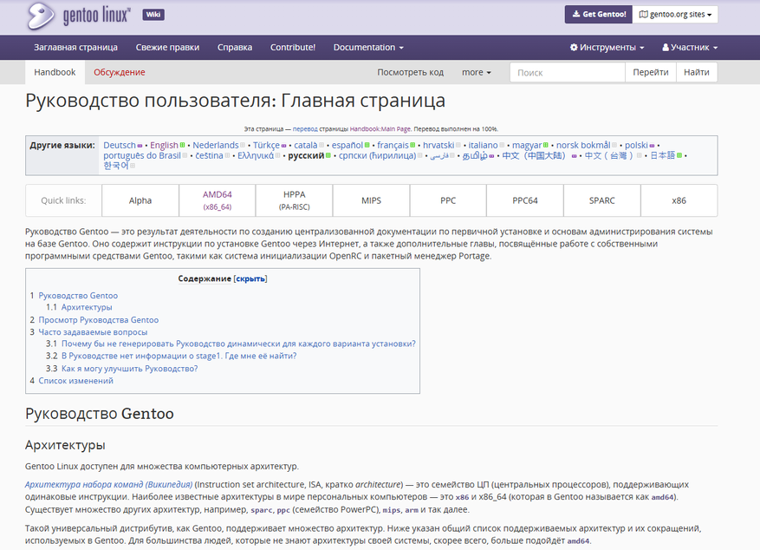
Task: Expand the Documentation menu
Action: [368, 48]
